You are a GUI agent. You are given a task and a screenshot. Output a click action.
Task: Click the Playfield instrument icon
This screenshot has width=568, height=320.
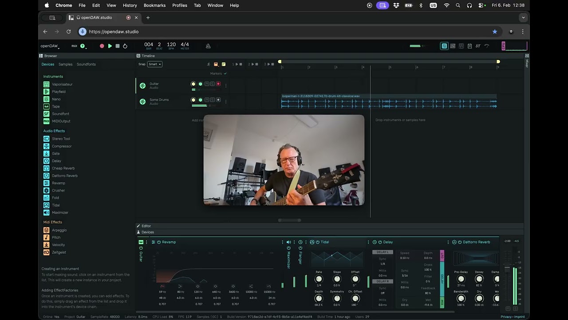click(46, 92)
